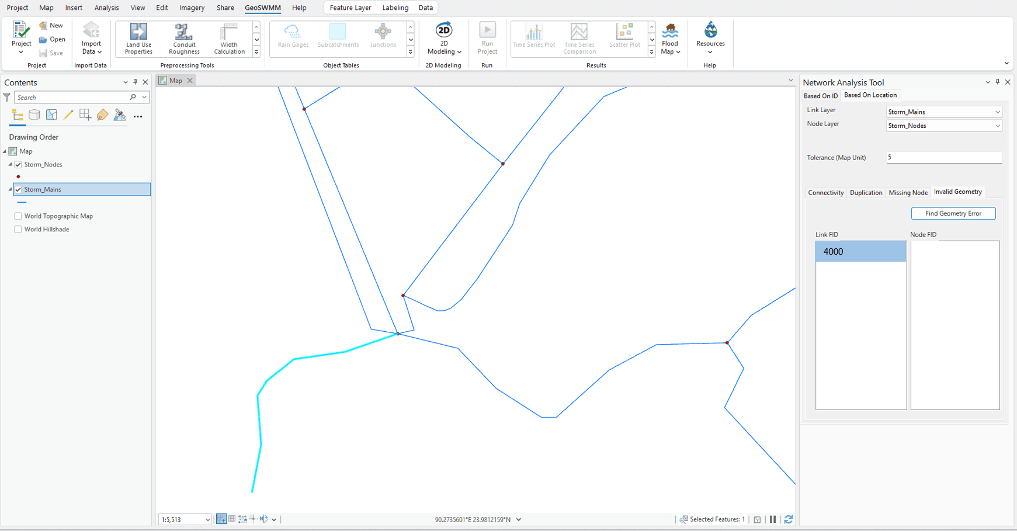
Task: Collapse the Storm_Mains layer in Contents
Action: tap(11, 189)
